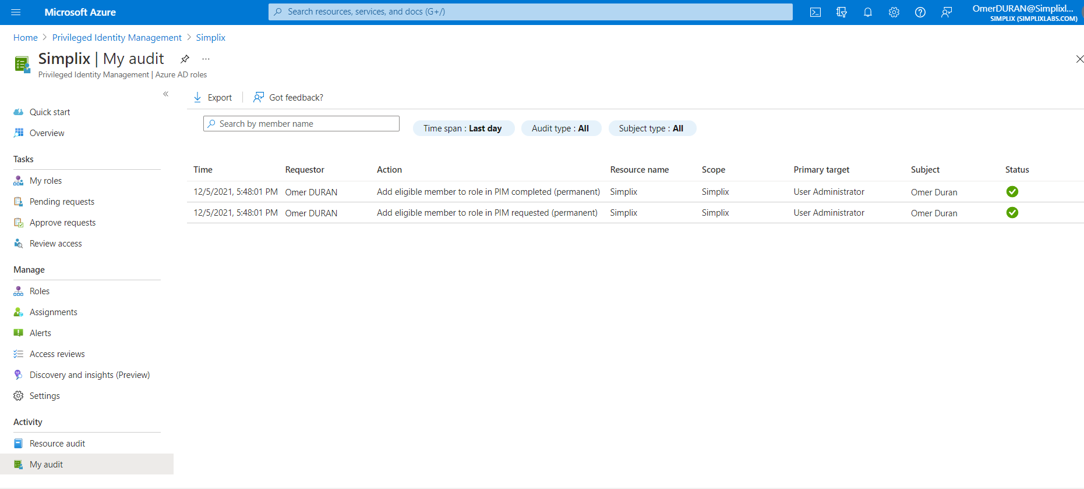Screen dimensions: 1084x489
Task: Close the My audit blade
Action: pos(1079,59)
